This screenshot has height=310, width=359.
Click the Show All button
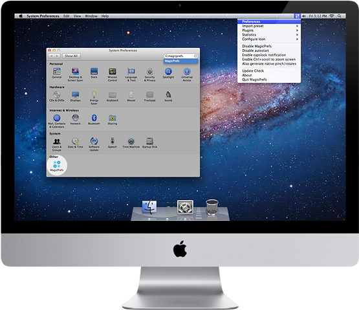click(71, 56)
